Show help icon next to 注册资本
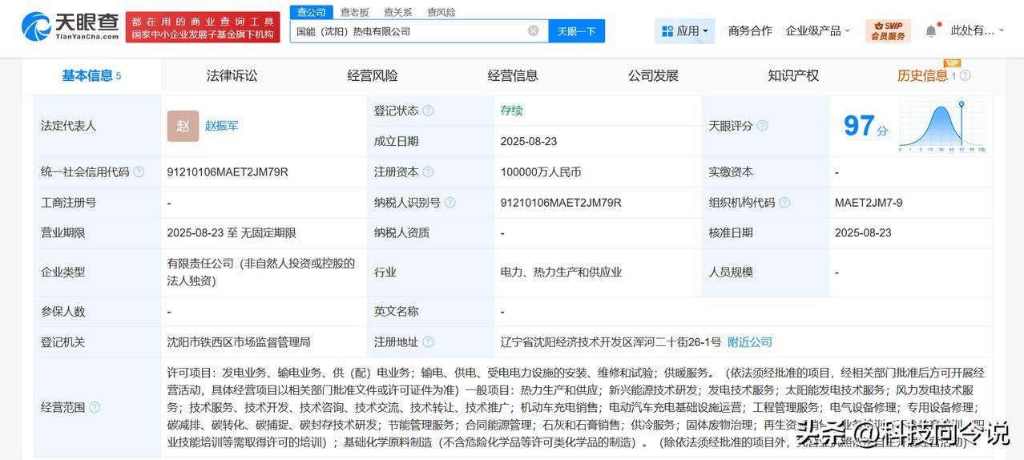 click(x=428, y=171)
